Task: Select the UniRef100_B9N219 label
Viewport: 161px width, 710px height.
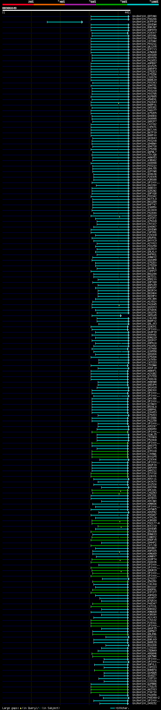Action: coord(144,337)
